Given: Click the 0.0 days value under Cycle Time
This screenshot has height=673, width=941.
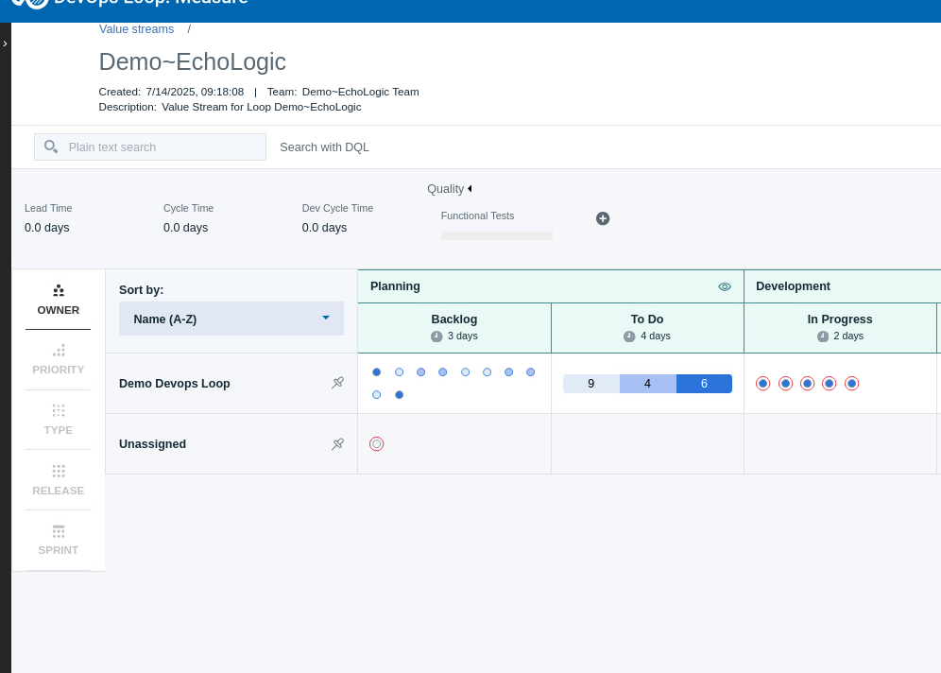Looking at the screenshot, I should click(x=185, y=228).
